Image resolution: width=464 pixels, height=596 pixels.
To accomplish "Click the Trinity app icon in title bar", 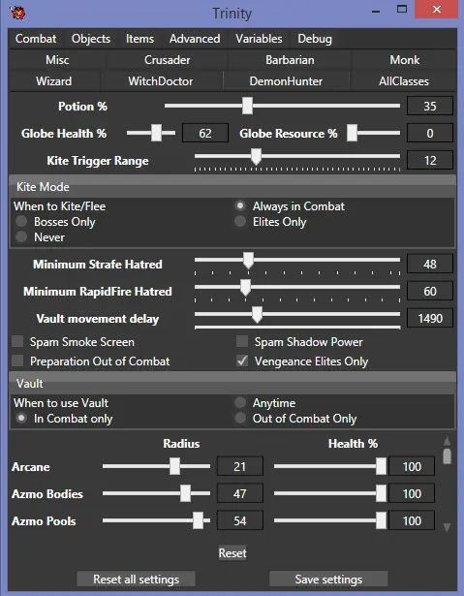I will (x=17, y=13).
